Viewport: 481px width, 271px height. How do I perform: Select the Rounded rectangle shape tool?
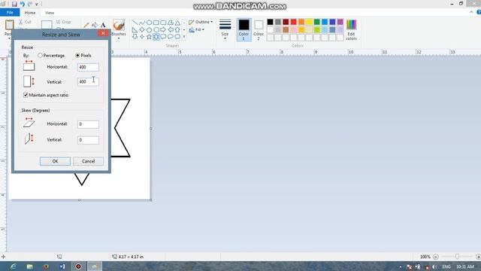[x=163, y=23]
